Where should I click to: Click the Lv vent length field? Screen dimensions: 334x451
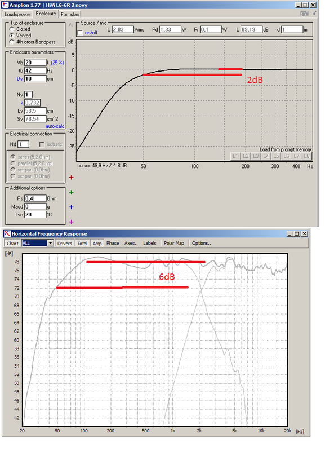point(35,110)
